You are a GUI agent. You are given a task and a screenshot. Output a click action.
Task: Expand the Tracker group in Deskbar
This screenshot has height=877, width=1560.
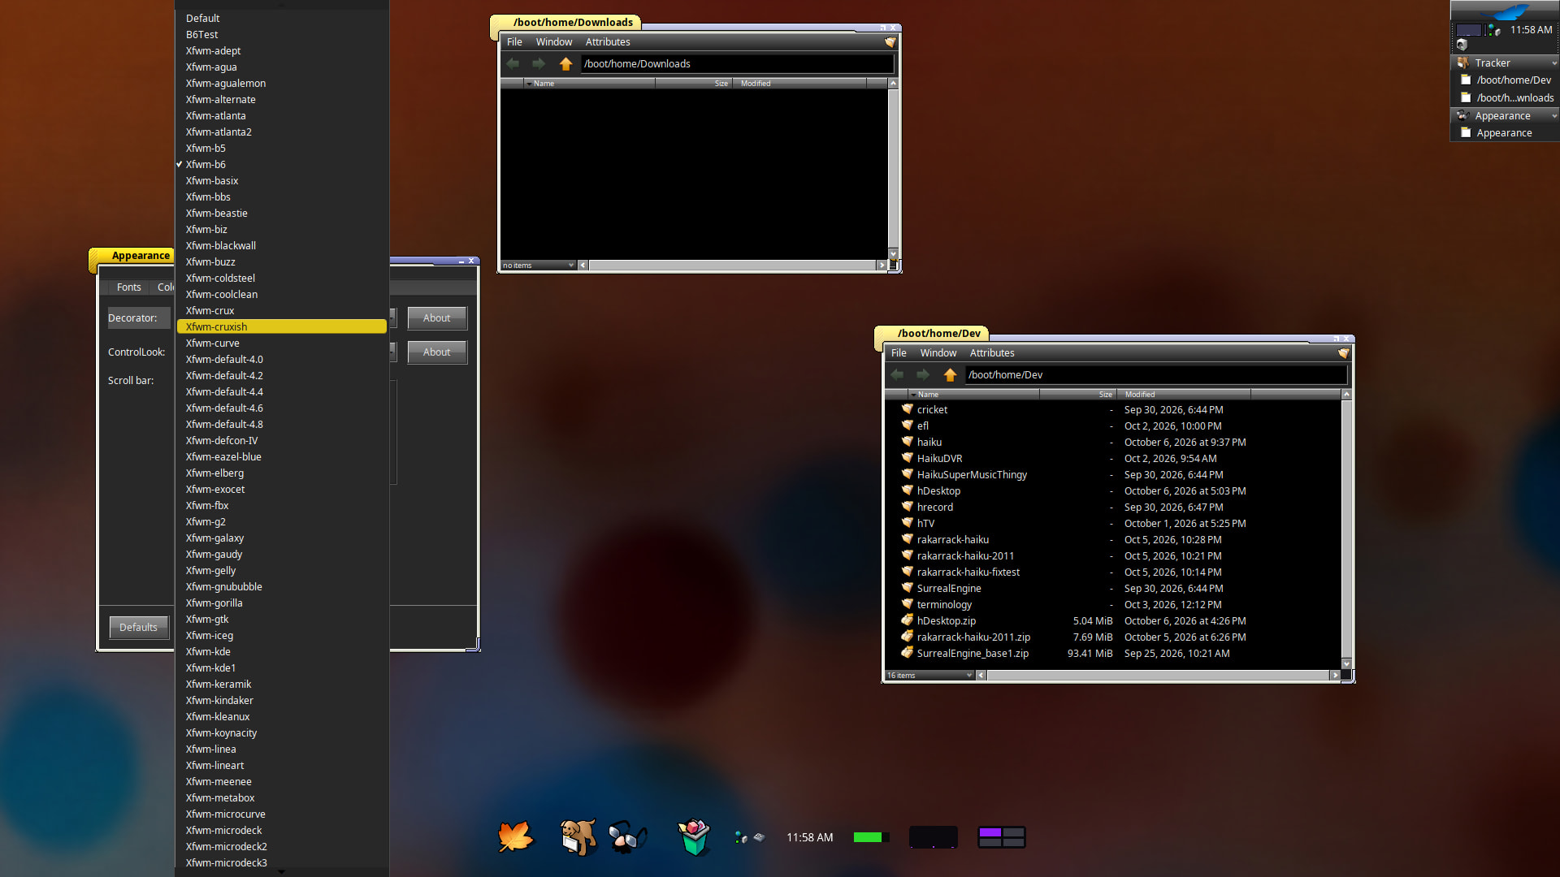tap(1554, 63)
